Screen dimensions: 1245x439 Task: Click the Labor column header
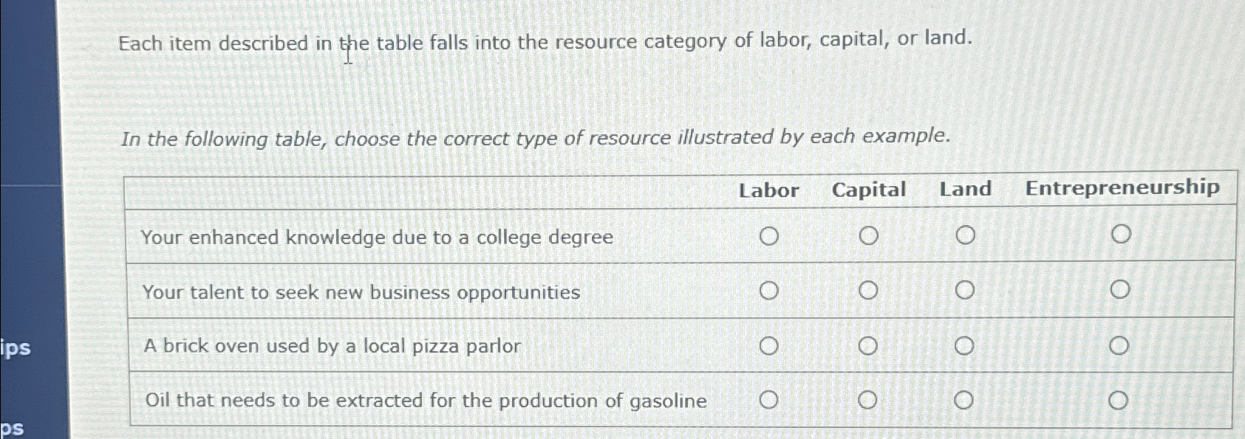click(770, 190)
